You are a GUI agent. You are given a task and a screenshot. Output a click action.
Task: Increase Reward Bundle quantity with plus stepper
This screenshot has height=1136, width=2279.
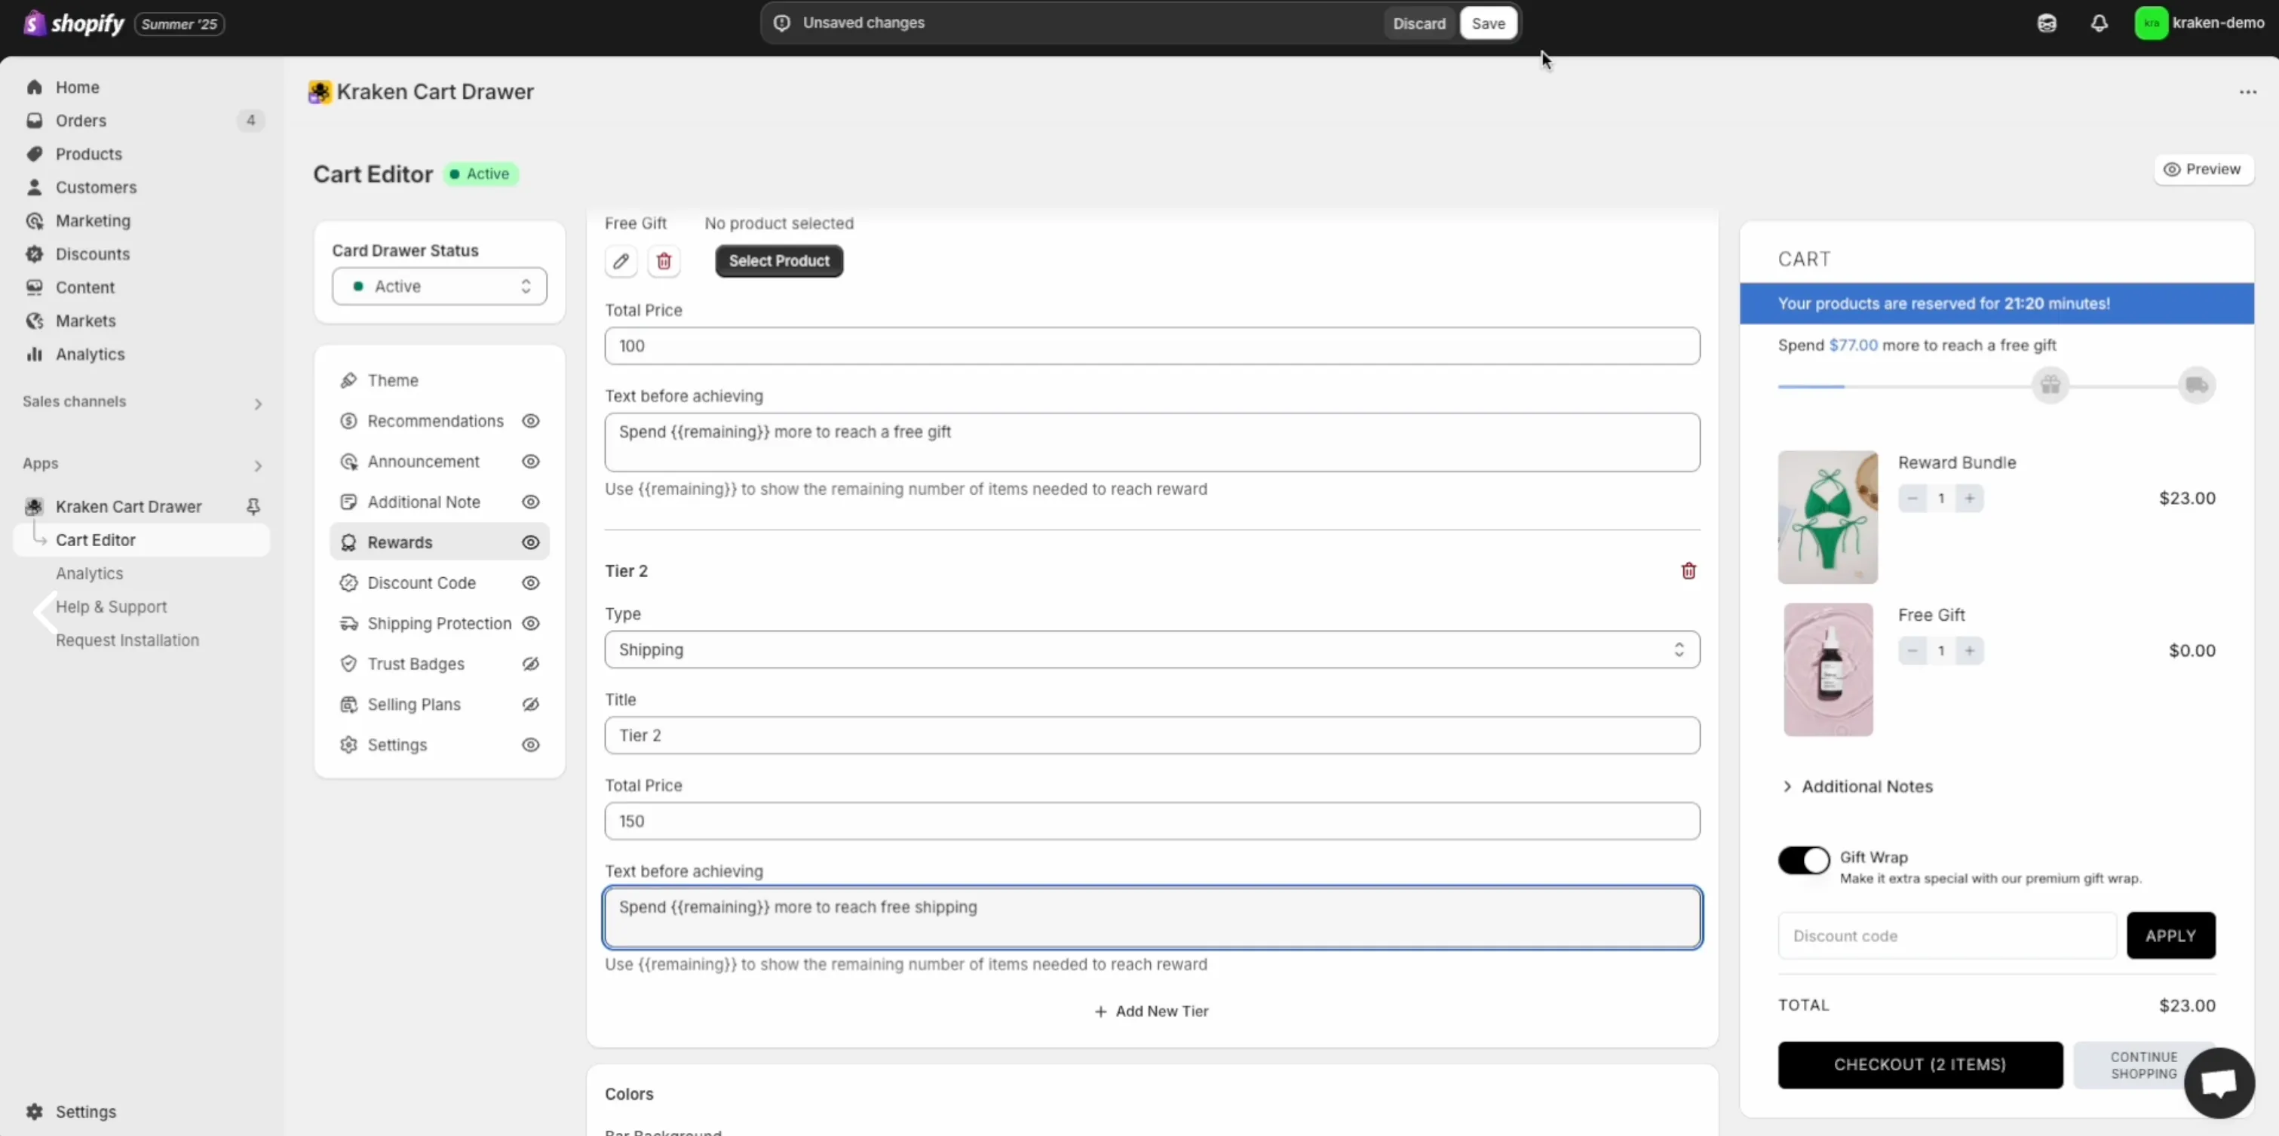coord(1971,497)
